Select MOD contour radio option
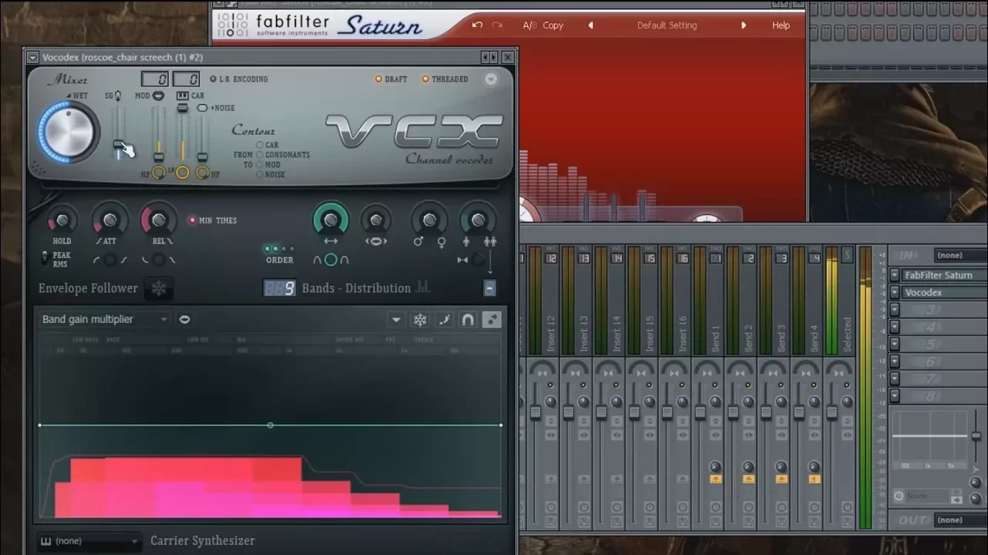Viewport: 988px width, 555px height. click(260, 164)
